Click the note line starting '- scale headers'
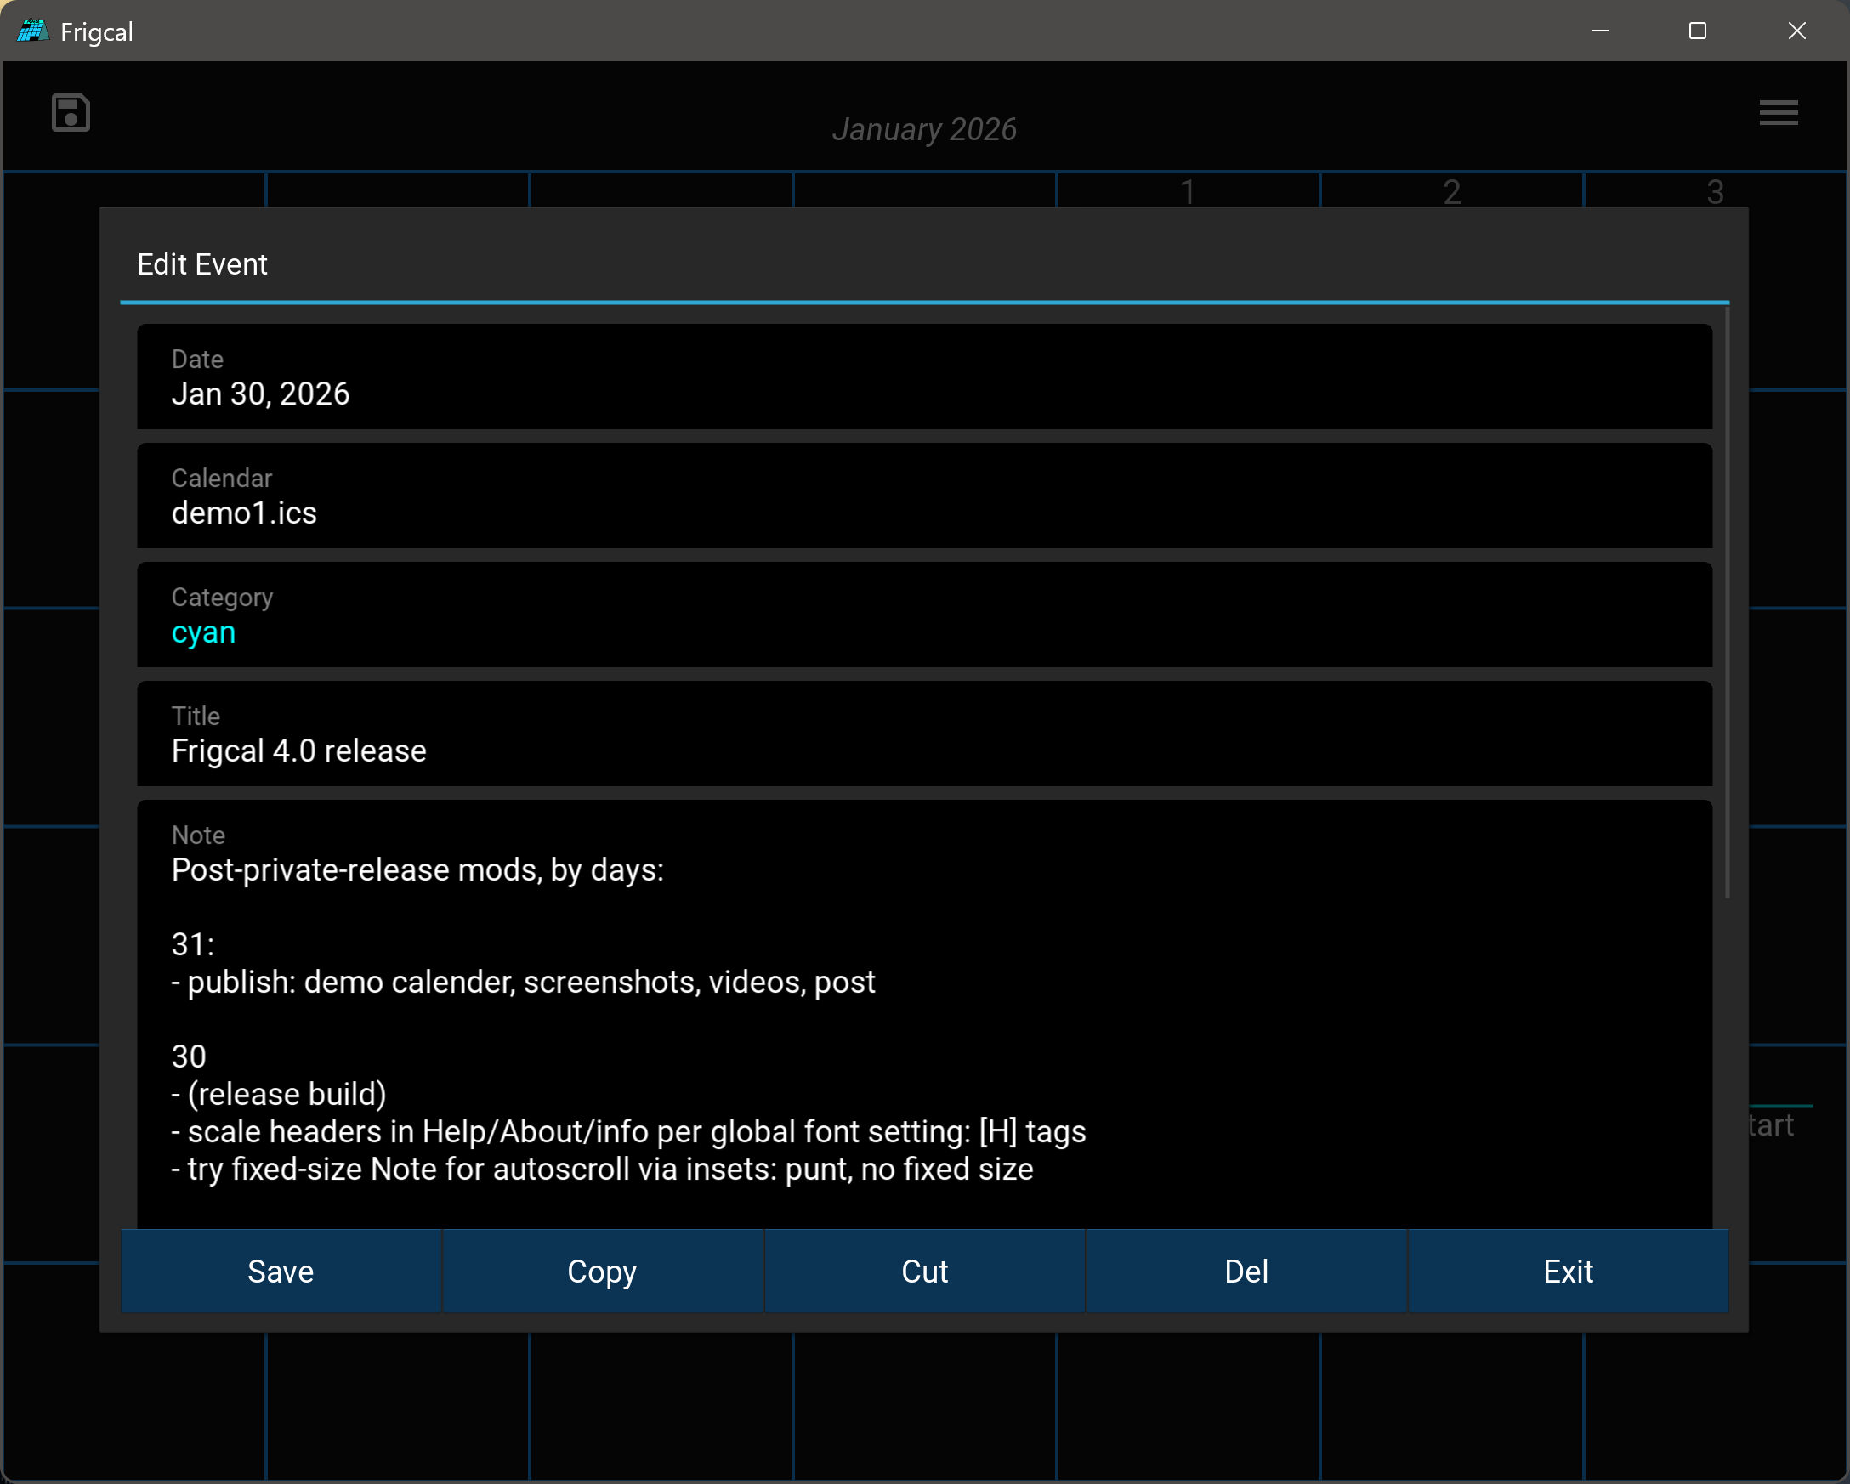Image resolution: width=1850 pixels, height=1484 pixels. pos(629,1131)
